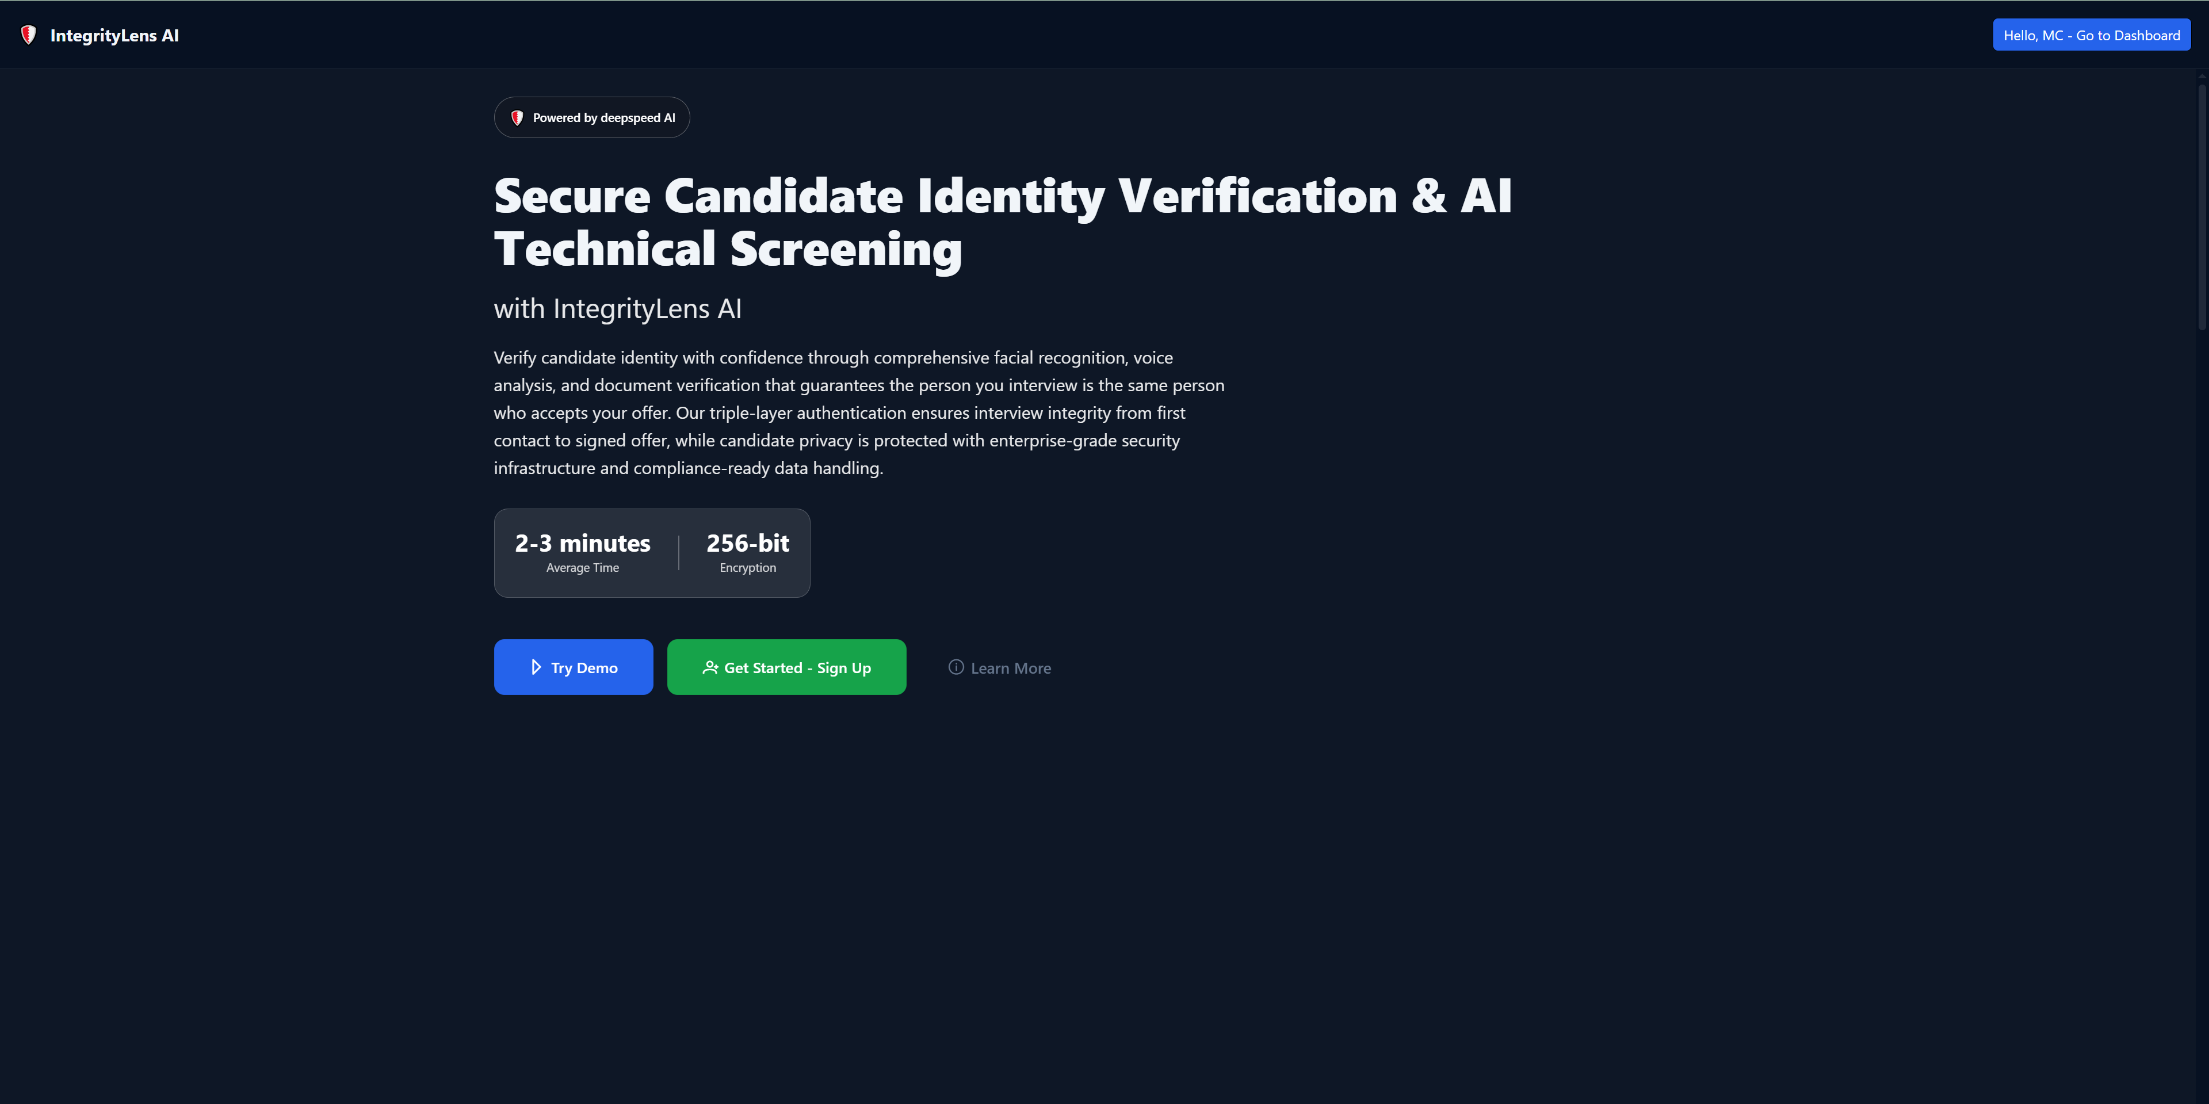Click the play triangle icon in Try Demo

(x=536, y=667)
